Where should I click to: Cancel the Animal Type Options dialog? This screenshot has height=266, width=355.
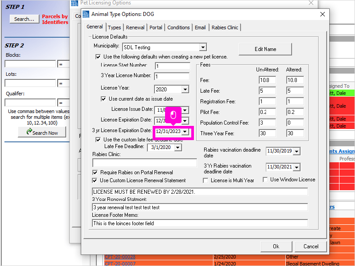311,246
